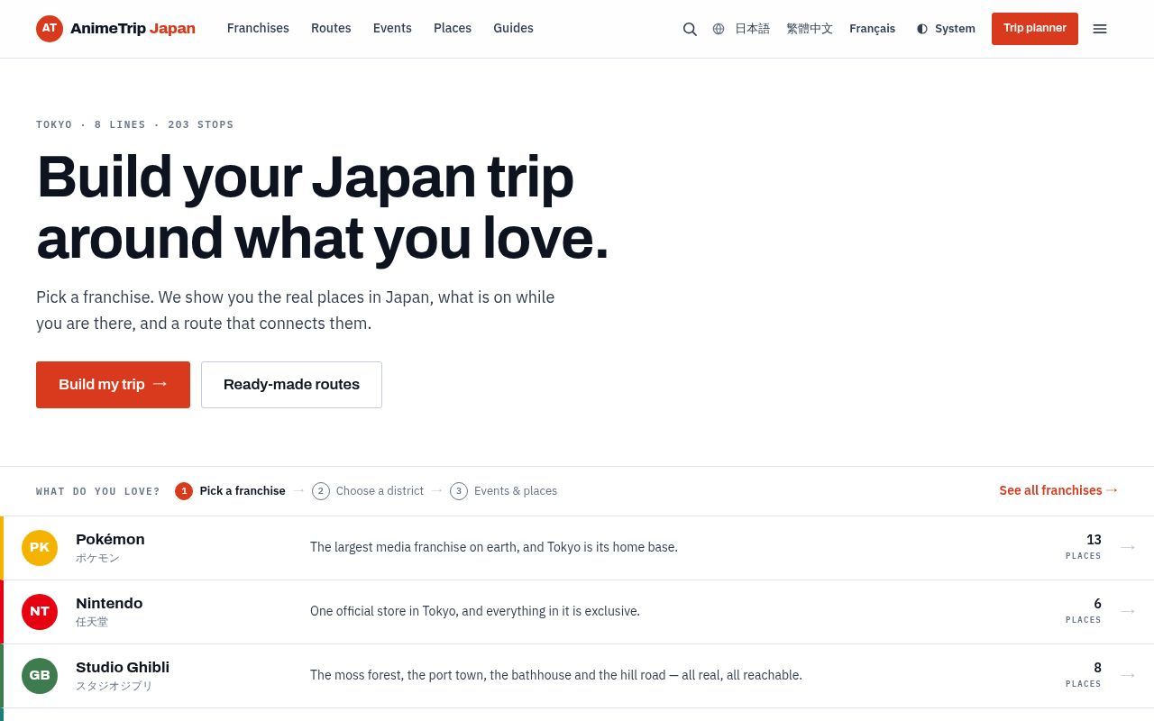Open the Pokémon franchise title

pyautogui.click(x=110, y=539)
